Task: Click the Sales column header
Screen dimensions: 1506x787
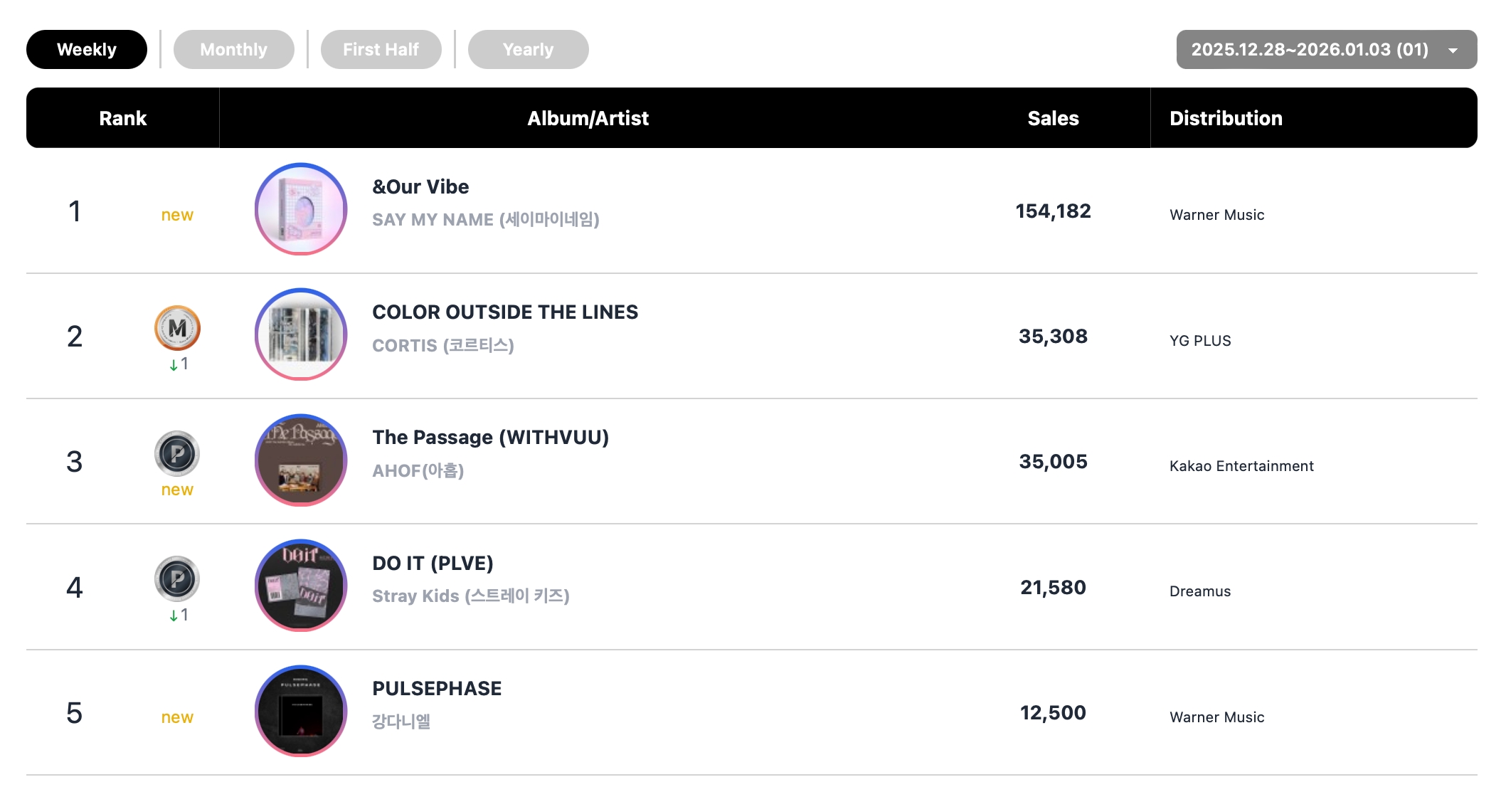Action: point(1053,118)
